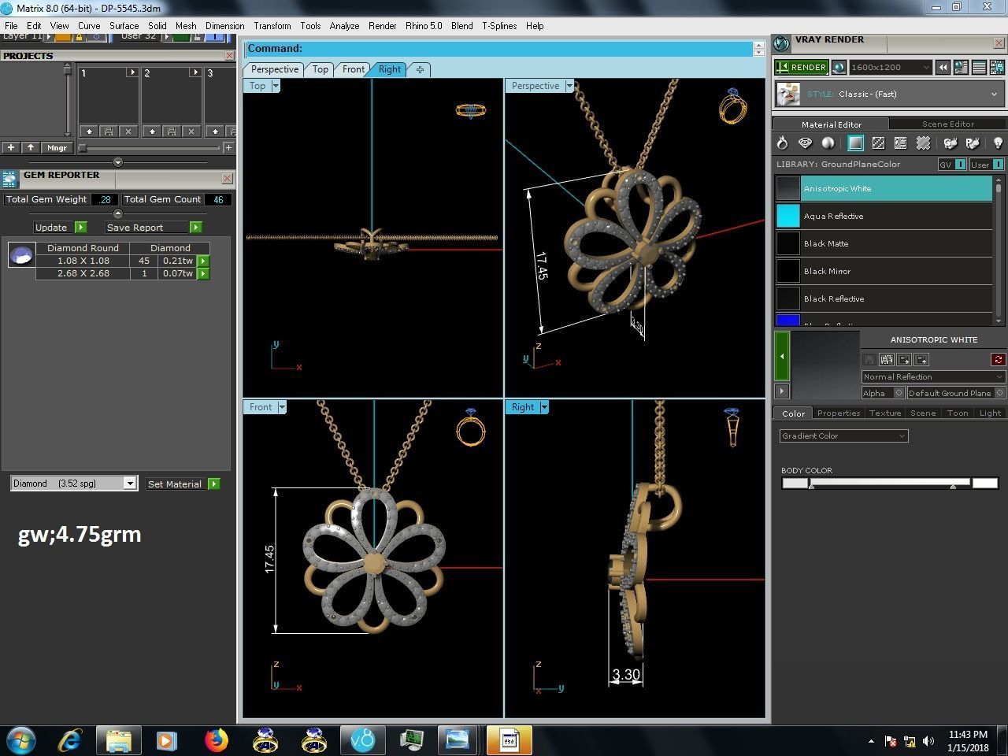The width and height of the screenshot is (1008, 756).
Task: Select the Black Mirror material
Action: tap(884, 271)
